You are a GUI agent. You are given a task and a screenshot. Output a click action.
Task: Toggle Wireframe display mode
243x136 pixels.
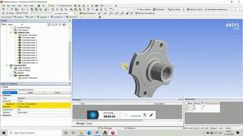(159, 9)
